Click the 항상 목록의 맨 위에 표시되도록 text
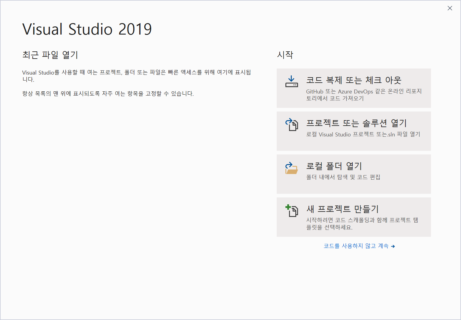Image resolution: width=461 pixels, height=320 pixels. [108, 94]
